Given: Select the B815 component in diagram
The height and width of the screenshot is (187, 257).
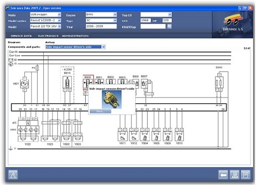Looking at the screenshot, I should pyautogui.click(x=67, y=82).
